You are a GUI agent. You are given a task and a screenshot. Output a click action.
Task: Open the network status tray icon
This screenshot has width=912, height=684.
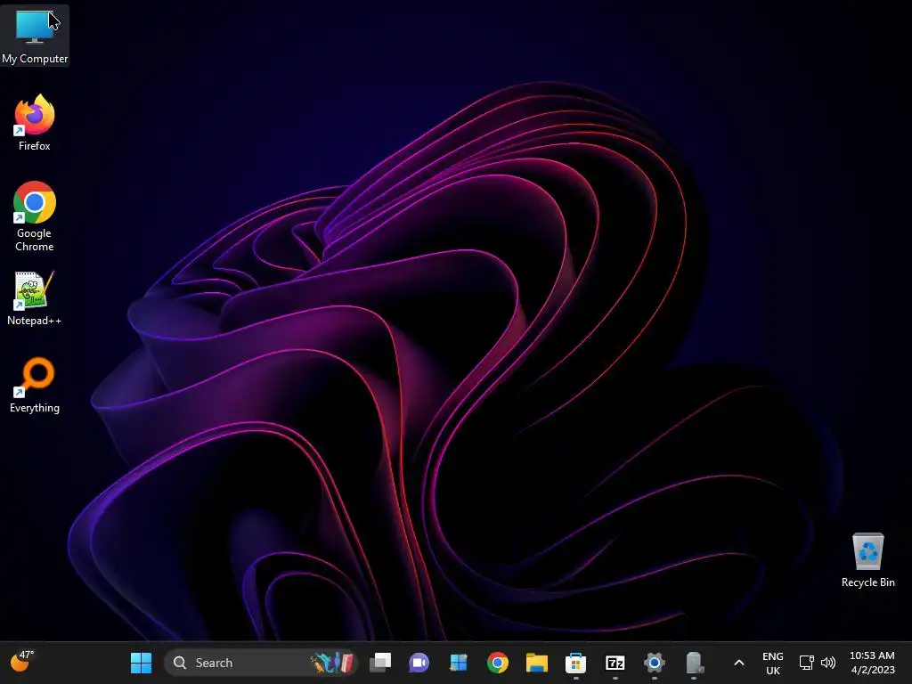coord(806,663)
